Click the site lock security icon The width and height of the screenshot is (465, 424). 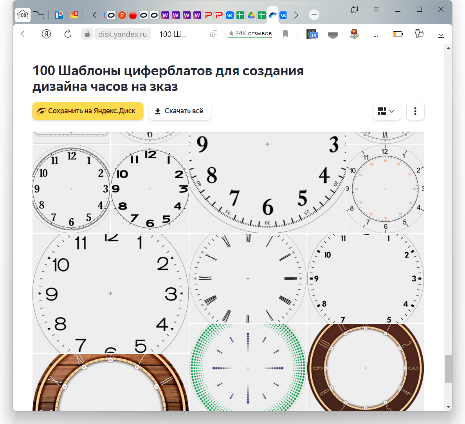87,34
